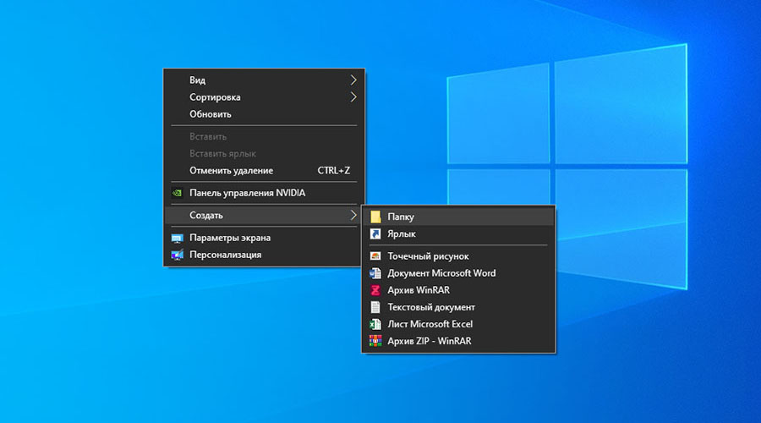Click the text document page icon
Screen dimensions: 761x423
[375, 307]
